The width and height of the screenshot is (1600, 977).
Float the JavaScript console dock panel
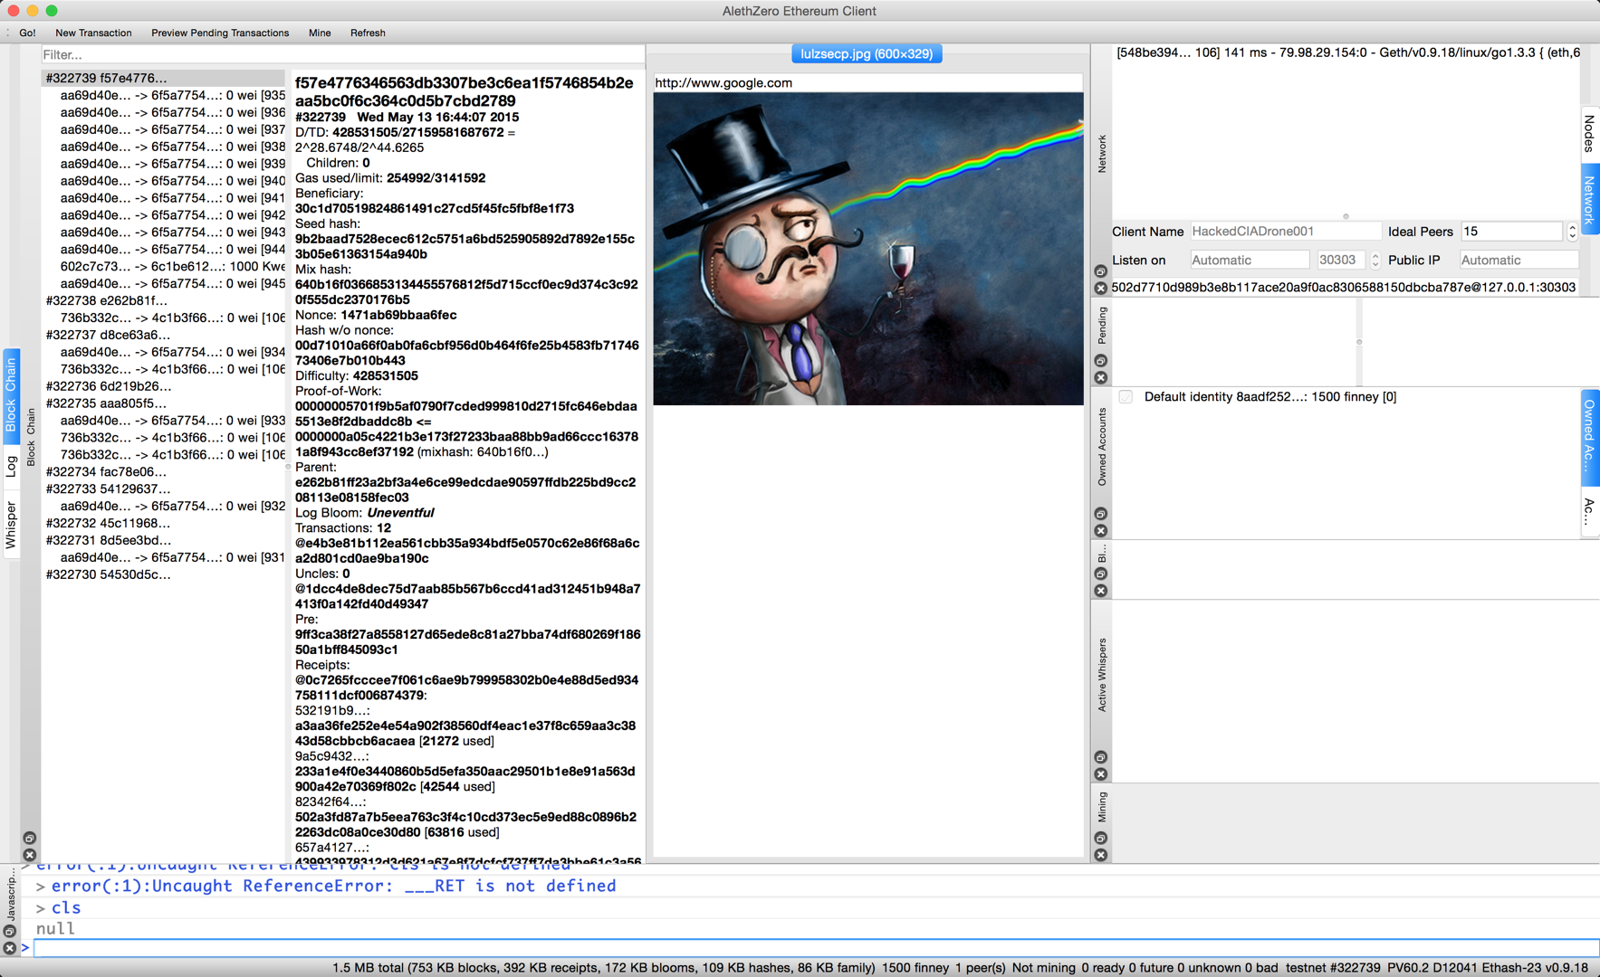point(10,931)
